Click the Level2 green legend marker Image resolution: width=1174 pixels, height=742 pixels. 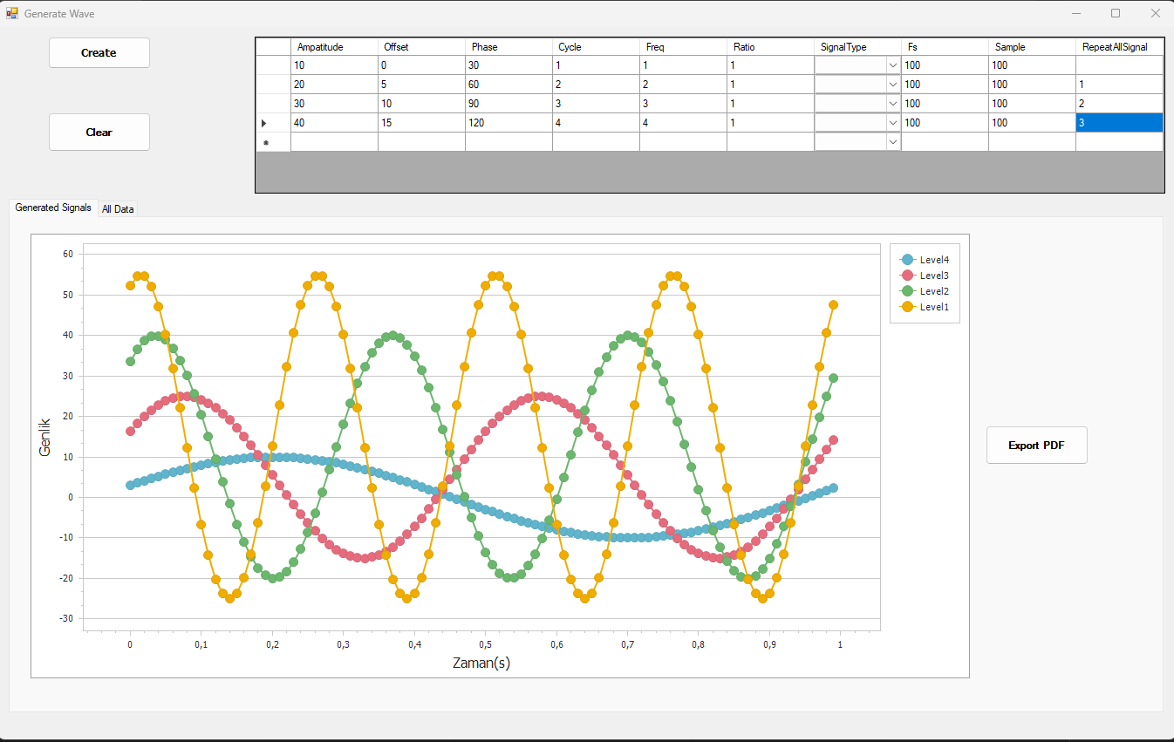pos(907,291)
